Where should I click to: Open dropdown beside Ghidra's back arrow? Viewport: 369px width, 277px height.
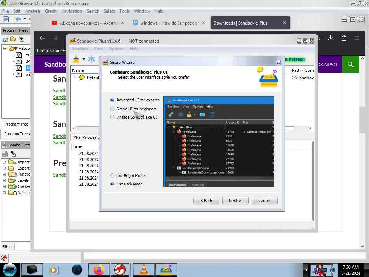[25, 19]
